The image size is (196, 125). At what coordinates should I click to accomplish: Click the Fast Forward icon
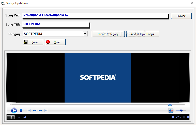(x=40, y=110)
